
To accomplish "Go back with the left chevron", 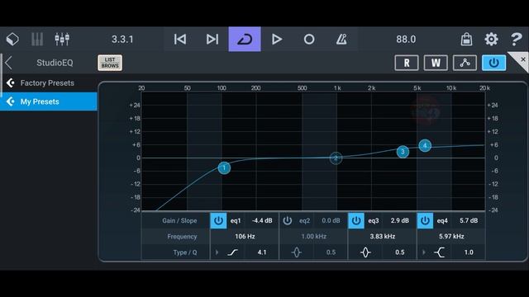I will pos(8,63).
